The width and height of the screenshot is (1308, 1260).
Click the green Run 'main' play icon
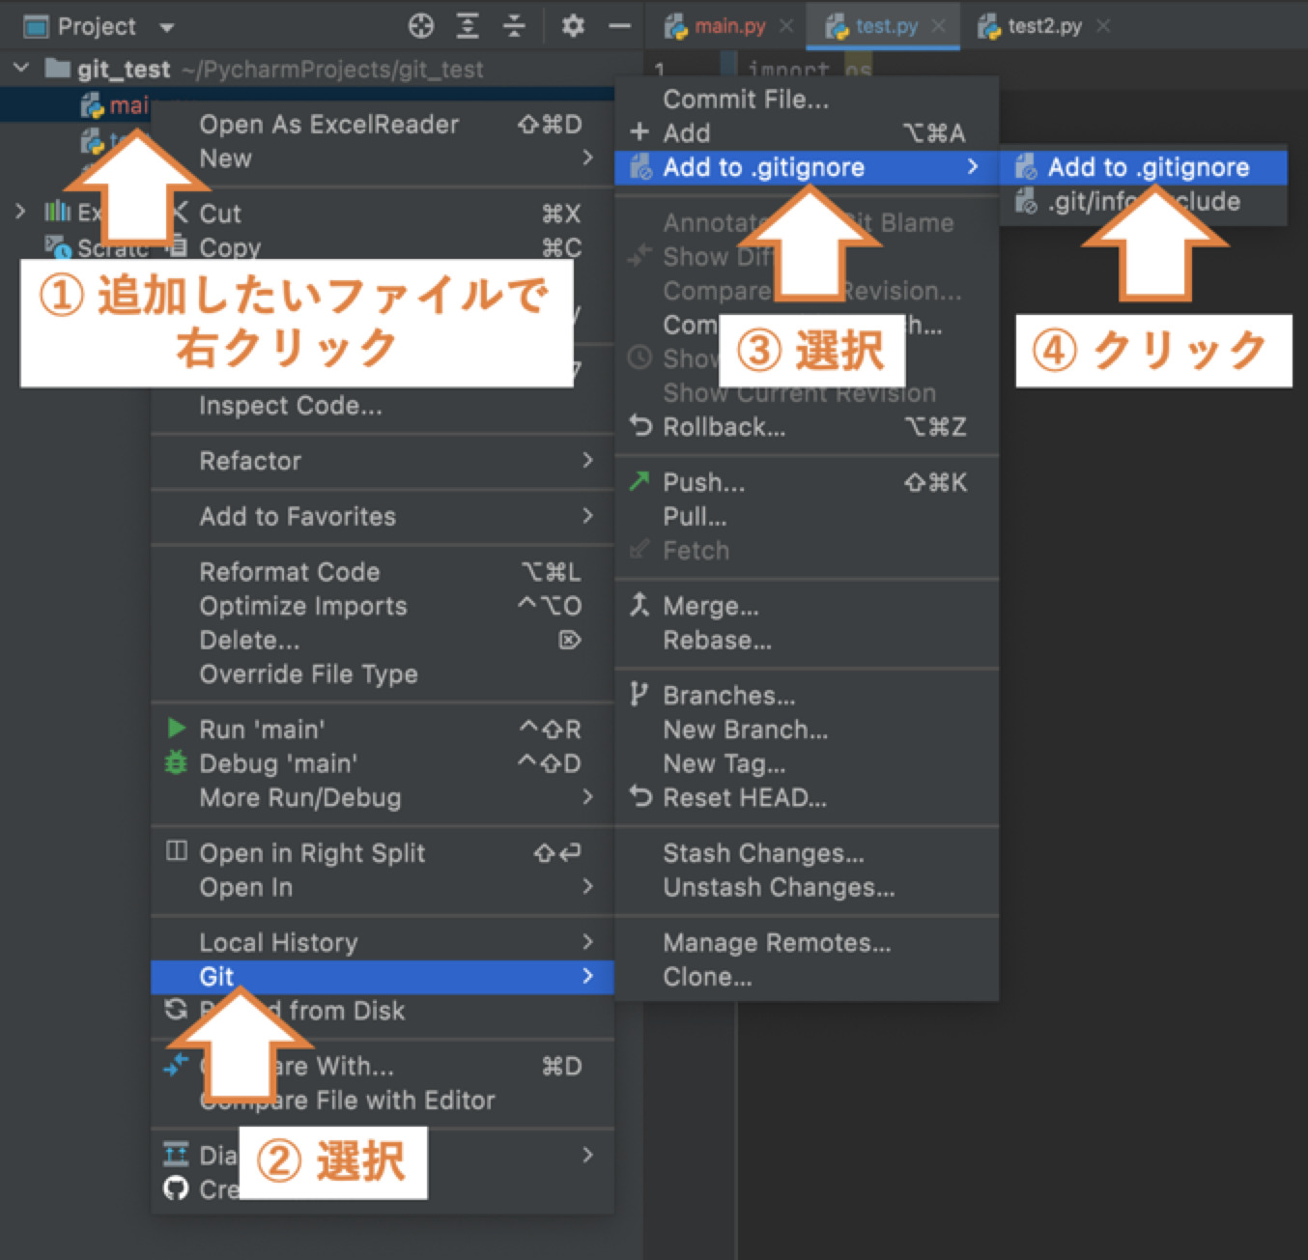pos(176,729)
